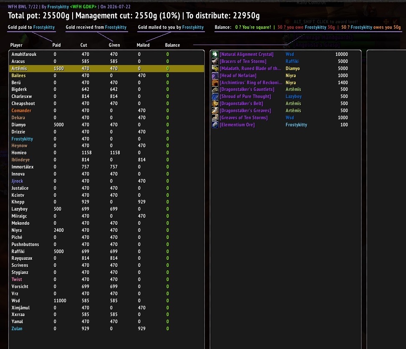Click the Cut column header

click(83, 45)
